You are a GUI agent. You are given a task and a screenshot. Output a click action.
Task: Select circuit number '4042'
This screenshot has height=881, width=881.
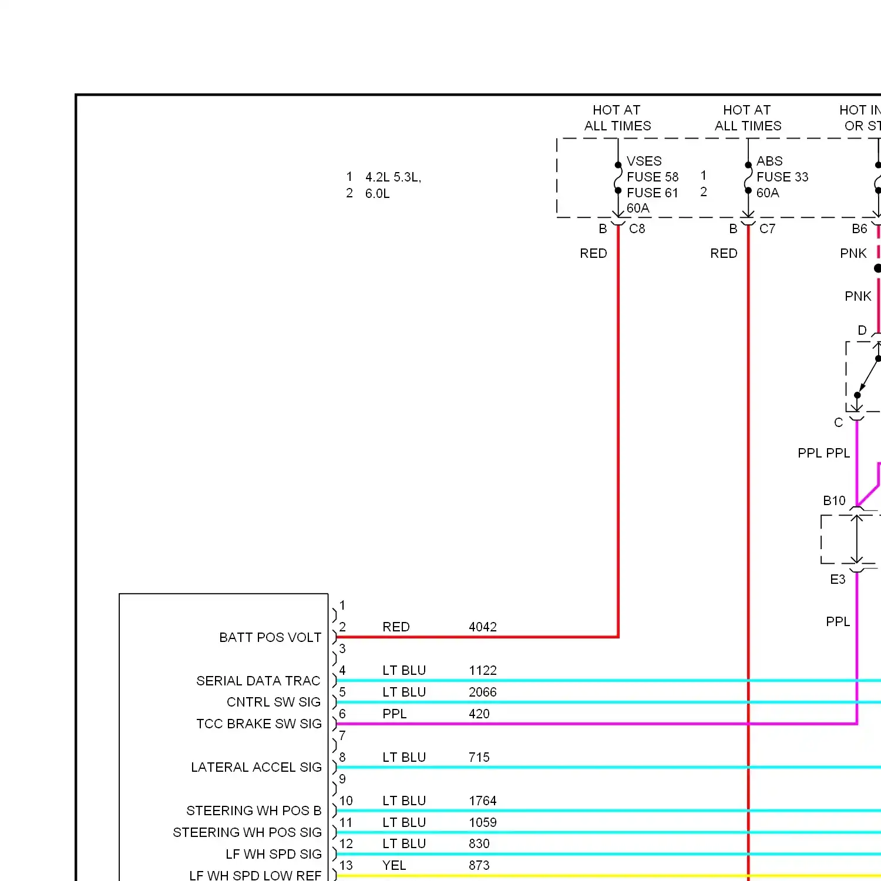tap(483, 627)
